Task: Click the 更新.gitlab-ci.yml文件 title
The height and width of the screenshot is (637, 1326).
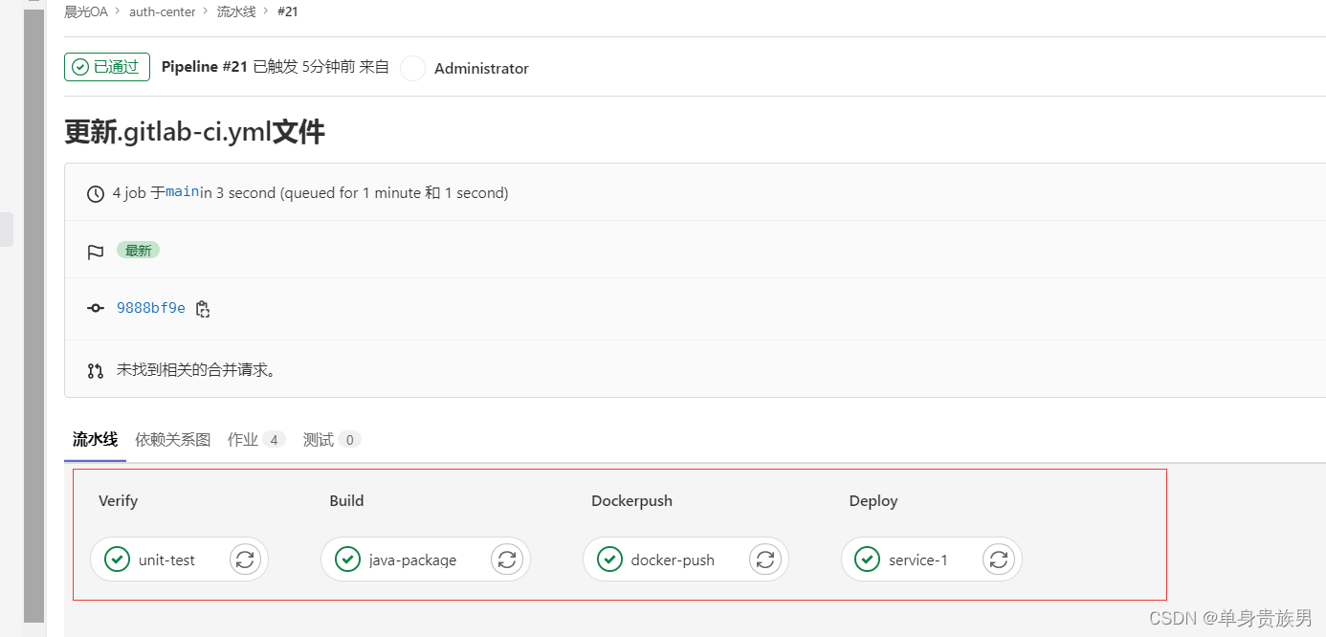Action: (194, 131)
